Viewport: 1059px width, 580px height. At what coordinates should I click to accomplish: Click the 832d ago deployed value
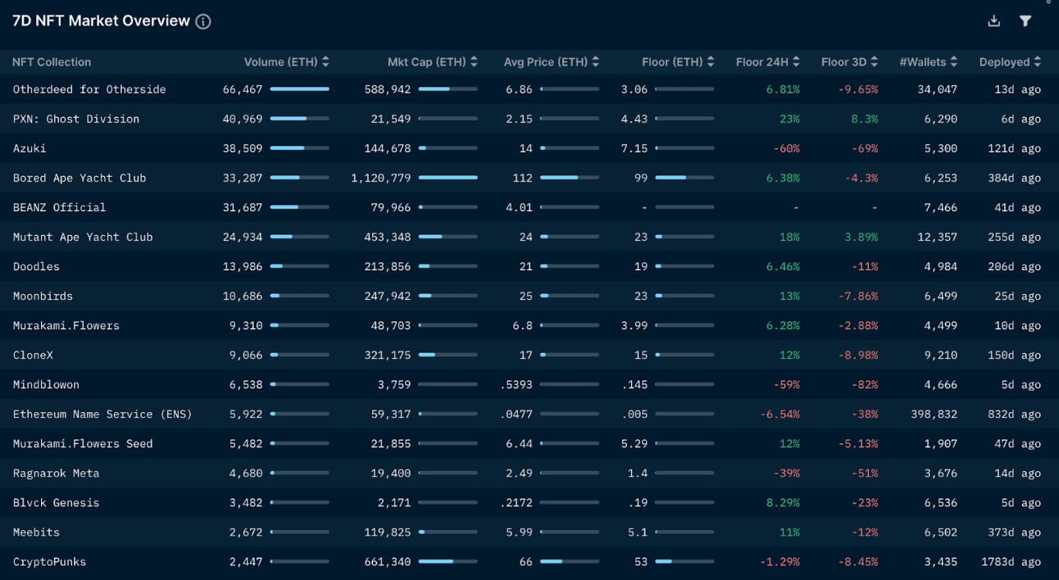point(1014,414)
